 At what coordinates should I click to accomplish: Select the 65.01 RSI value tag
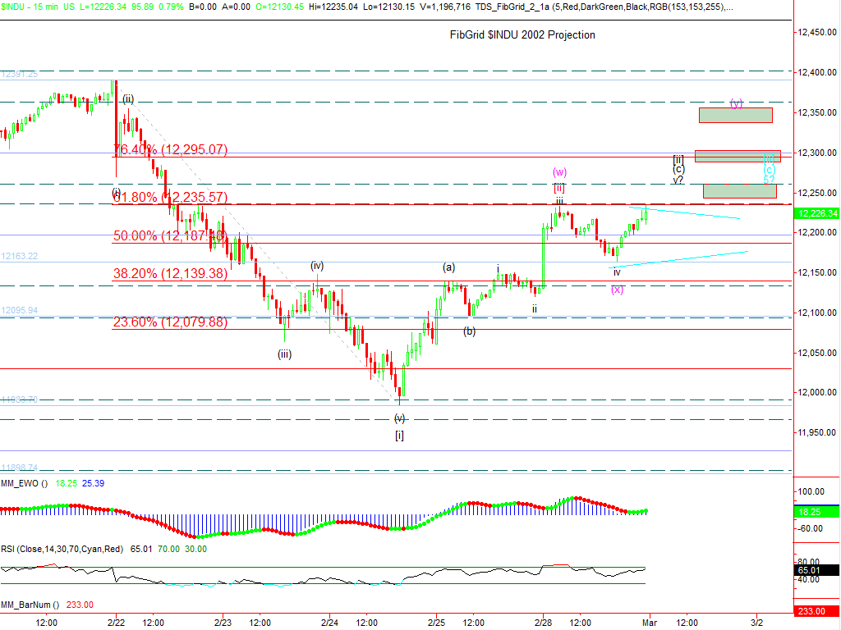pos(815,566)
